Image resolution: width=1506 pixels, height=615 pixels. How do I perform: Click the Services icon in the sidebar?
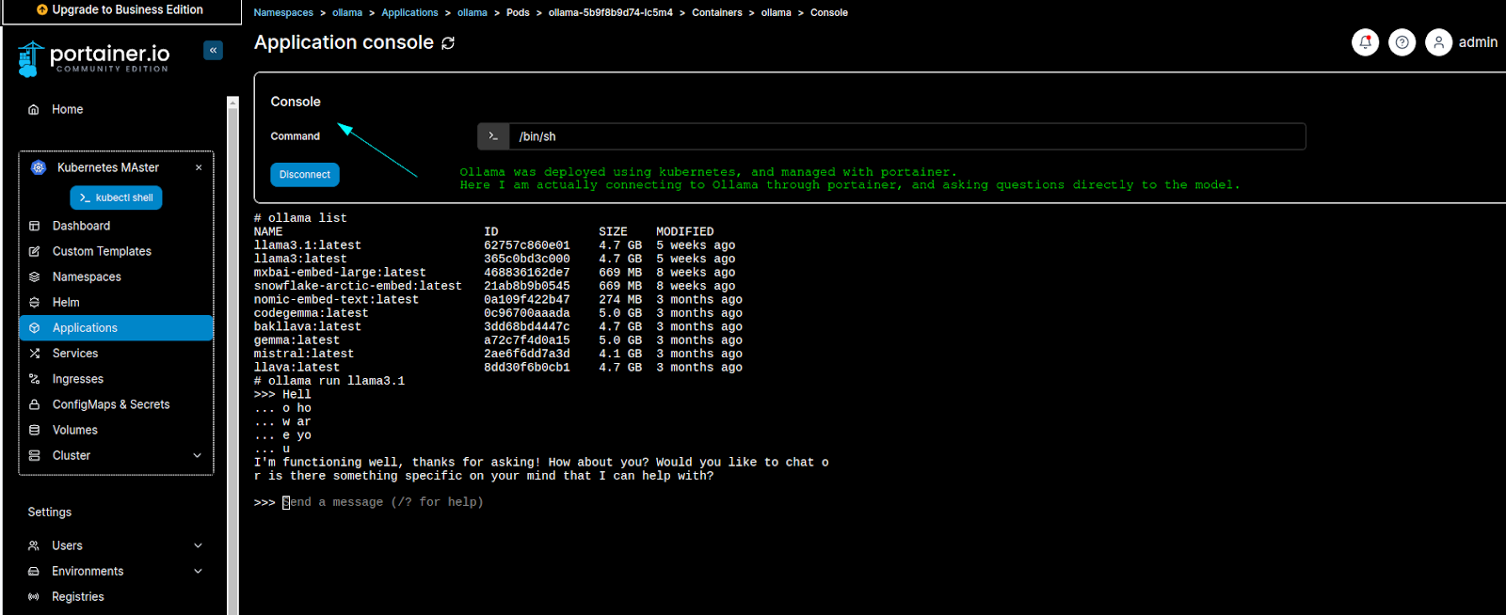(34, 354)
